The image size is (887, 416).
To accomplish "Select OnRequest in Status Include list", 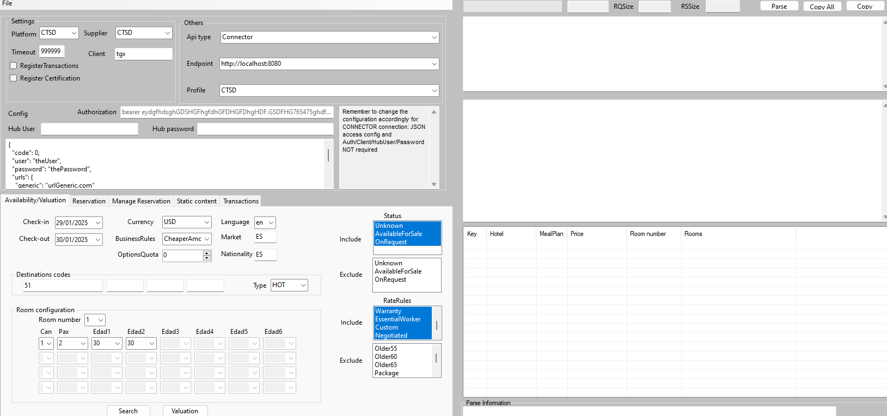I will (x=407, y=242).
